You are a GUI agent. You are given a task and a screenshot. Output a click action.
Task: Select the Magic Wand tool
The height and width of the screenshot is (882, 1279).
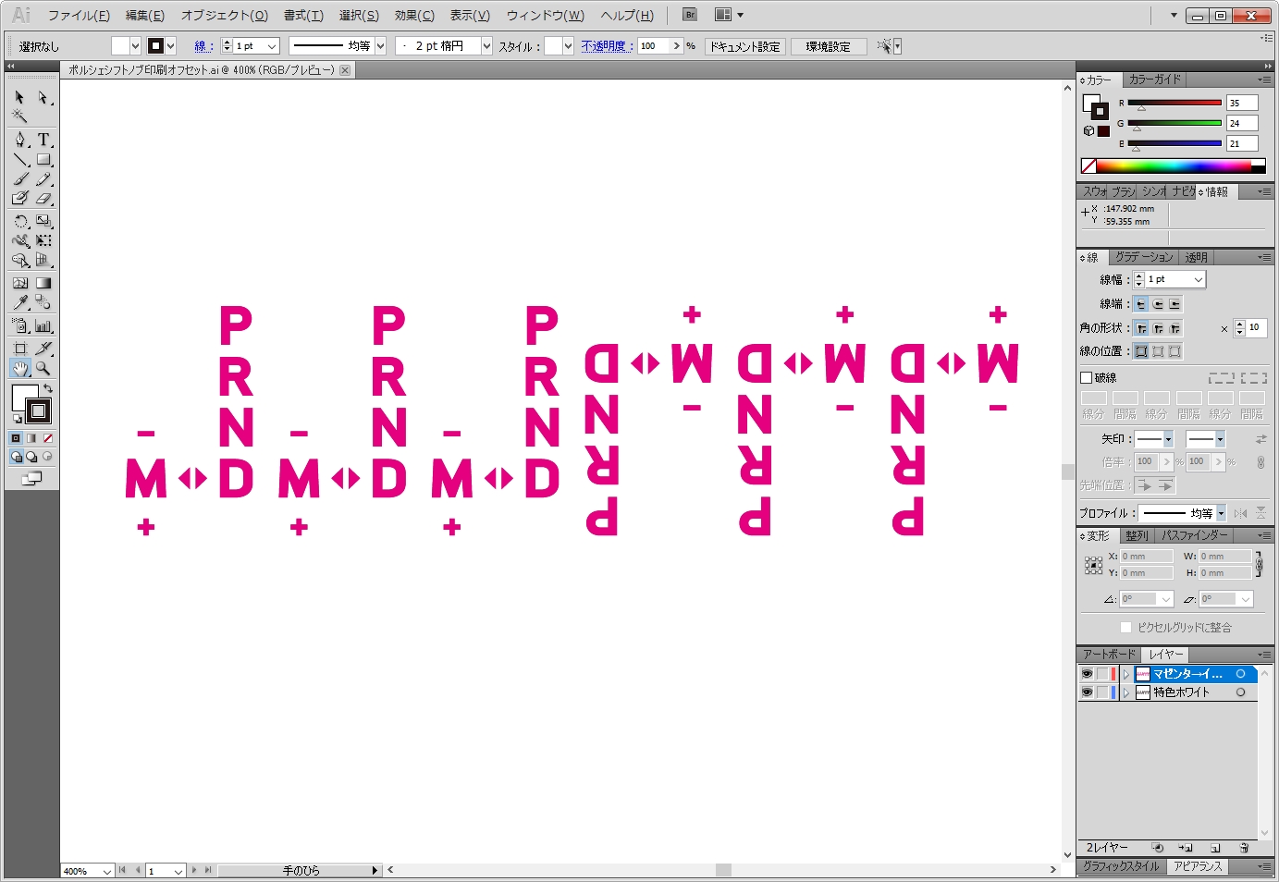[19, 116]
